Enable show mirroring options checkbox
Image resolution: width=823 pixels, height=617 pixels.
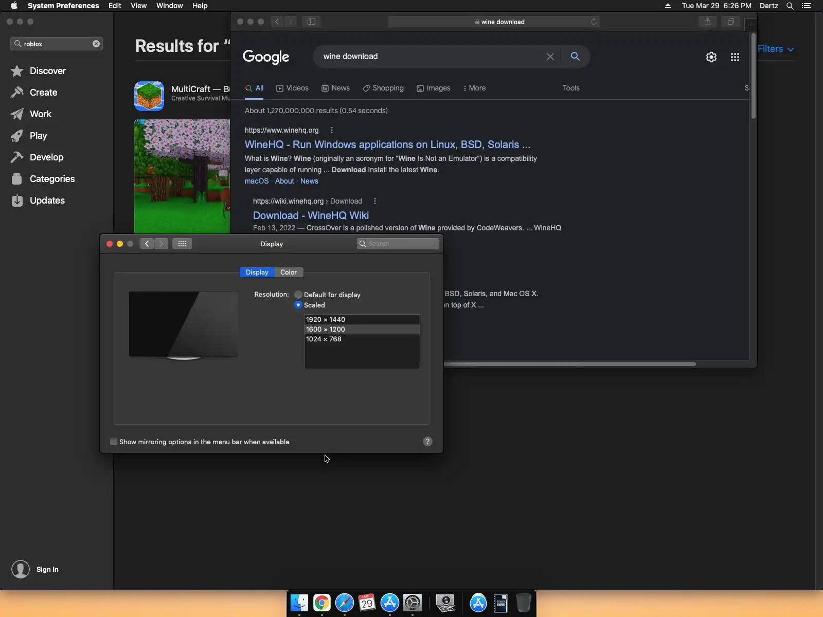pyautogui.click(x=114, y=442)
